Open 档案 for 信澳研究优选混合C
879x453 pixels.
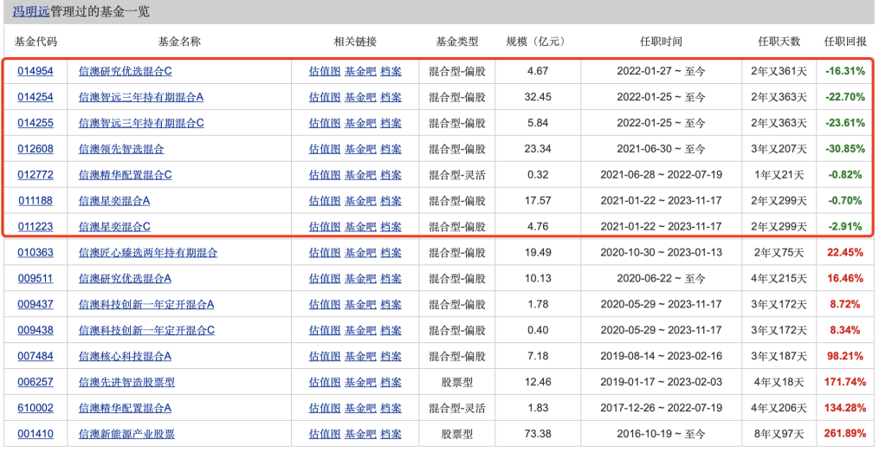(x=391, y=71)
